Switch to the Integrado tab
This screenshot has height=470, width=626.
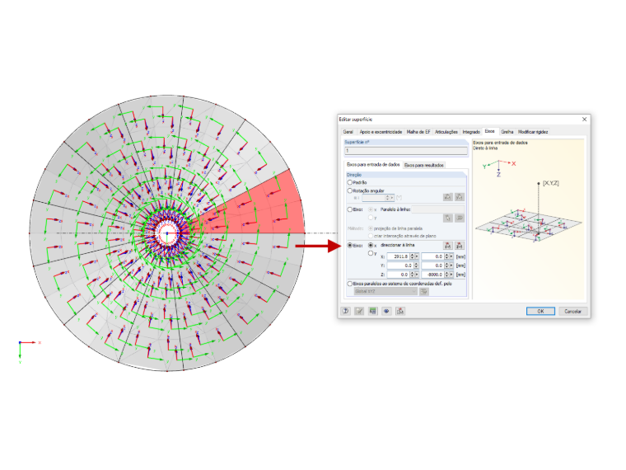(471, 131)
